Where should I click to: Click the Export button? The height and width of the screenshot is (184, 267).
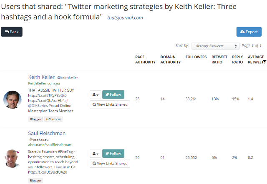coord(249,32)
